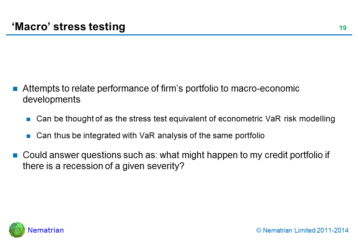Image resolution: width=358 pixels, height=247 pixels.
Task: Click the line 'Can be thought of as the stress test'
Action: (x=186, y=119)
